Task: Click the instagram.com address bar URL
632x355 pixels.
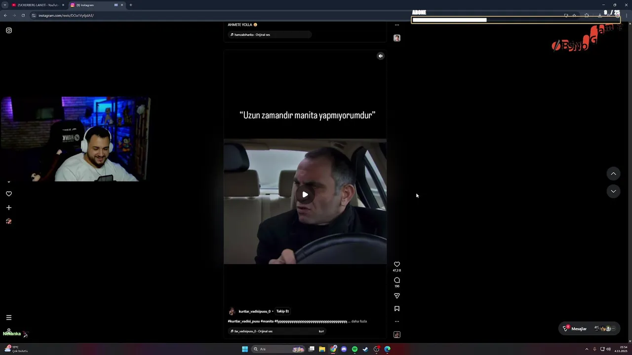Action: (x=66, y=15)
